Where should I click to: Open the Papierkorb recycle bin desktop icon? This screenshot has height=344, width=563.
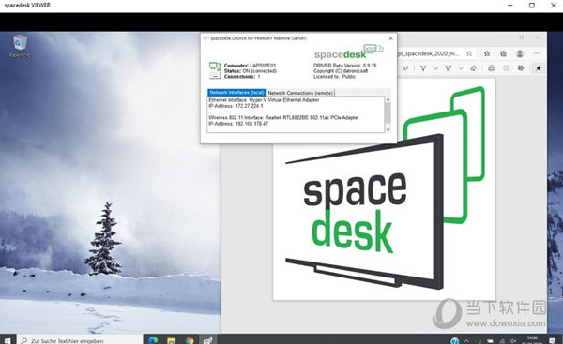[x=20, y=46]
